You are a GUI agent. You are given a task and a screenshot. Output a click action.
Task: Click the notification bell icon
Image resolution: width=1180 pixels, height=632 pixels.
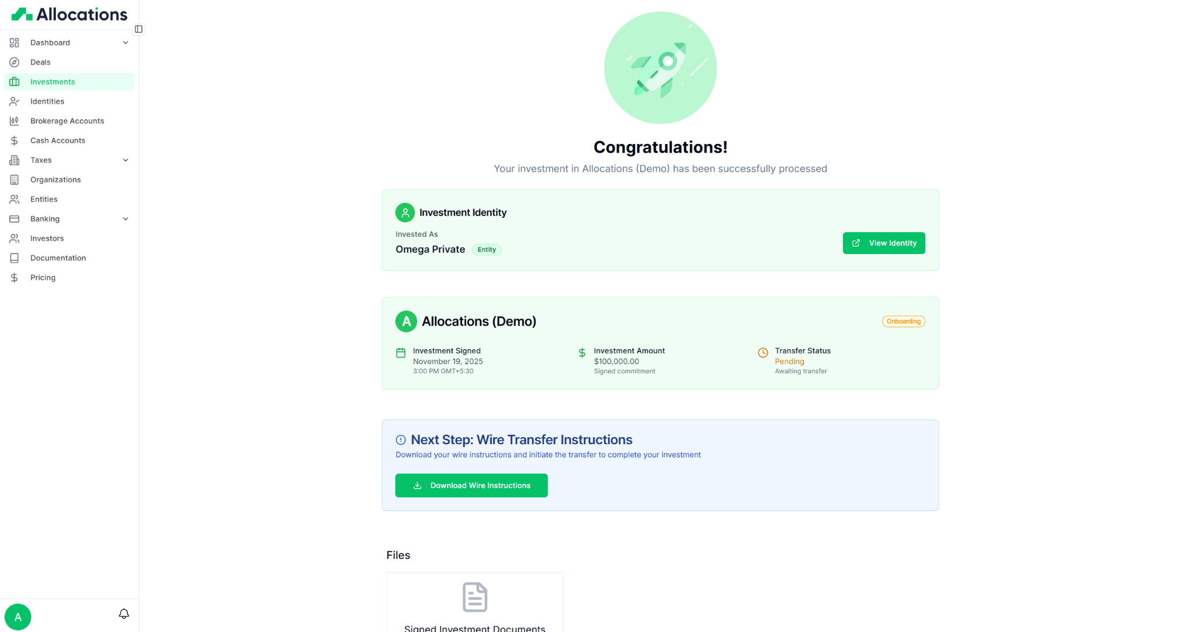pyautogui.click(x=124, y=614)
